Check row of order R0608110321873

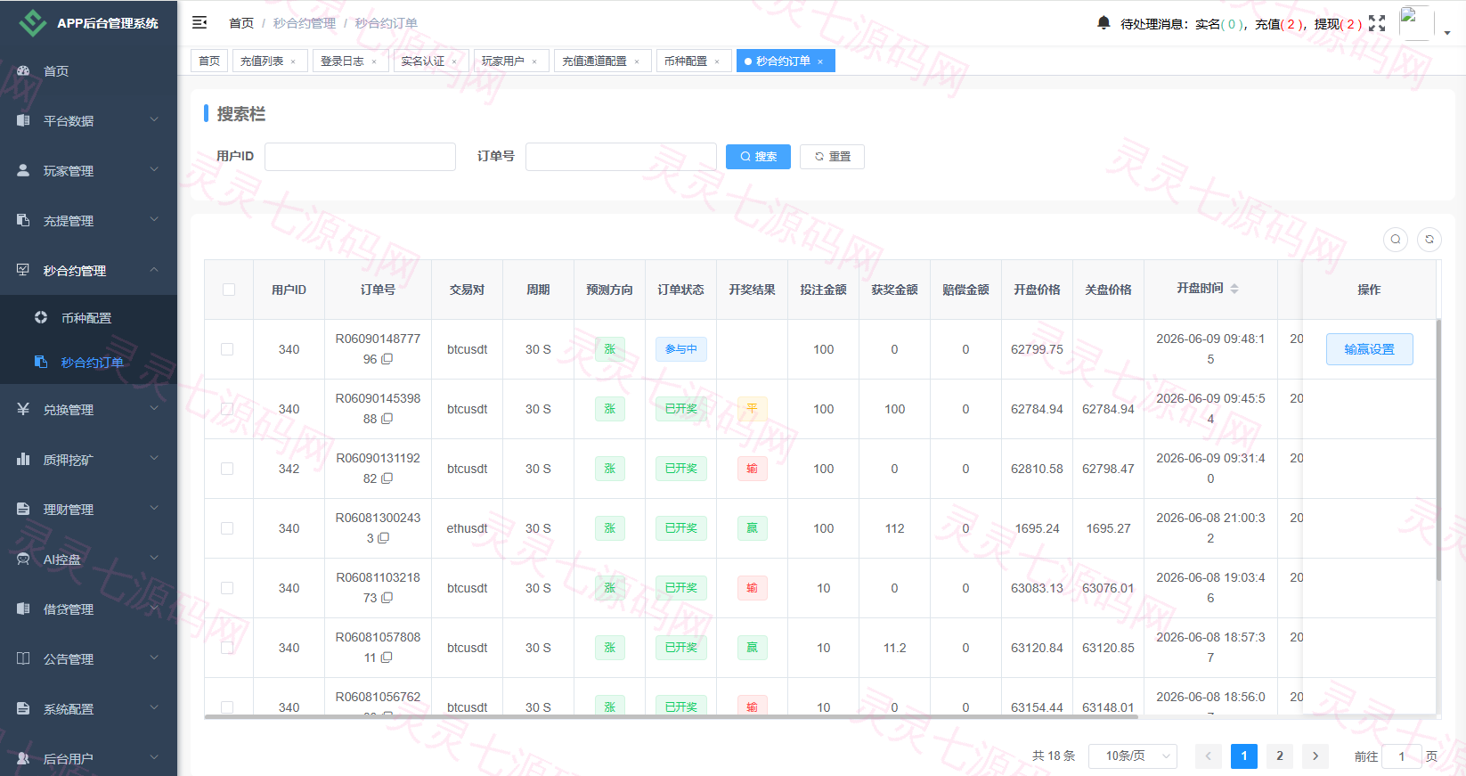pyautogui.click(x=228, y=588)
